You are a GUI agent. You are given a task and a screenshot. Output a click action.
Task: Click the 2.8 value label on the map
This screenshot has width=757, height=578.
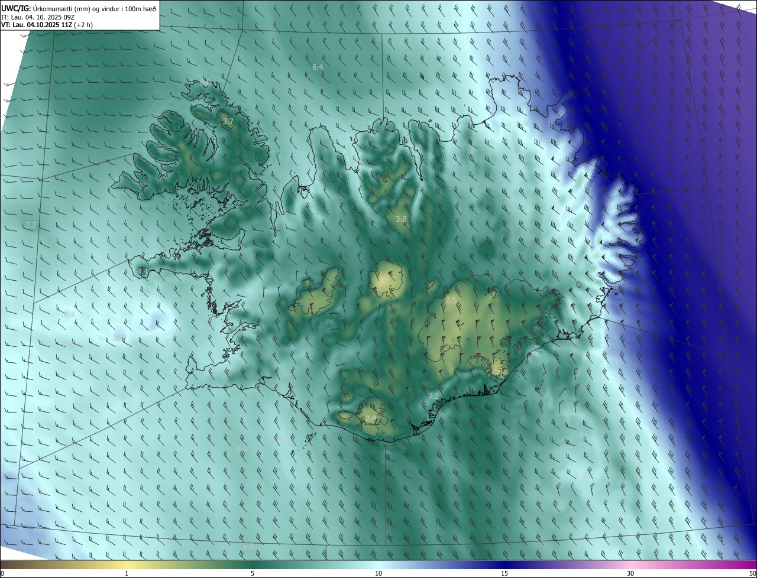[371, 419]
